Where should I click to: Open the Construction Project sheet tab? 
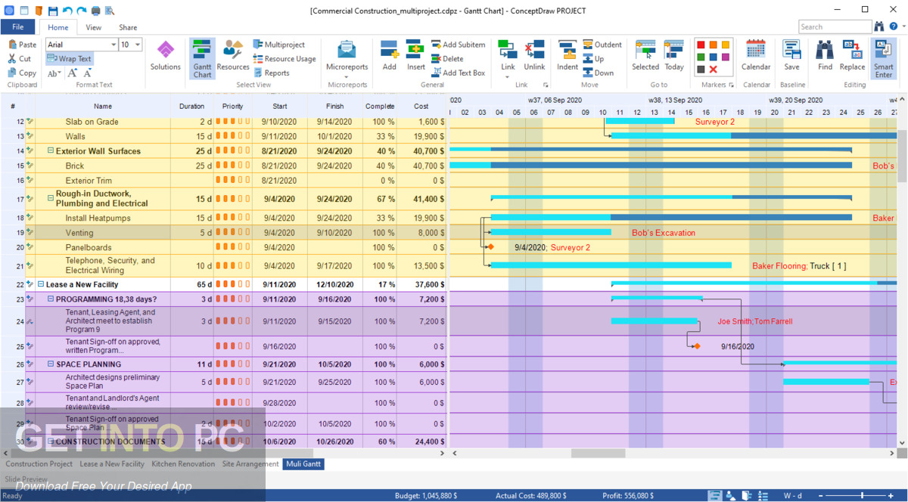(x=39, y=464)
